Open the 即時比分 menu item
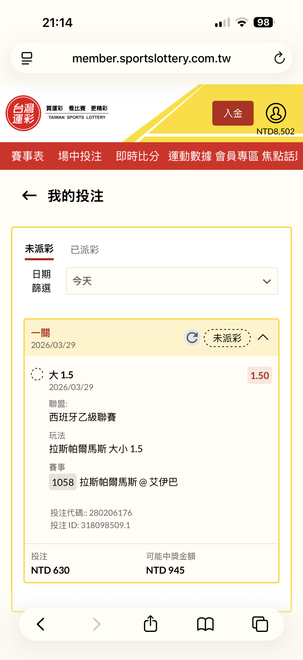The image size is (303, 660). pyautogui.click(x=137, y=156)
